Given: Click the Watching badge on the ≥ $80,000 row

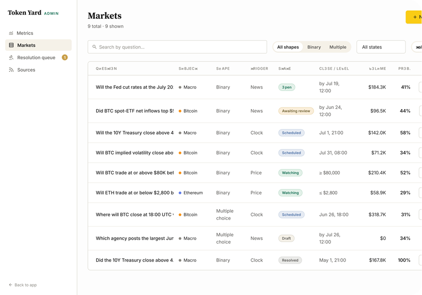Looking at the screenshot, I should click(290, 173).
